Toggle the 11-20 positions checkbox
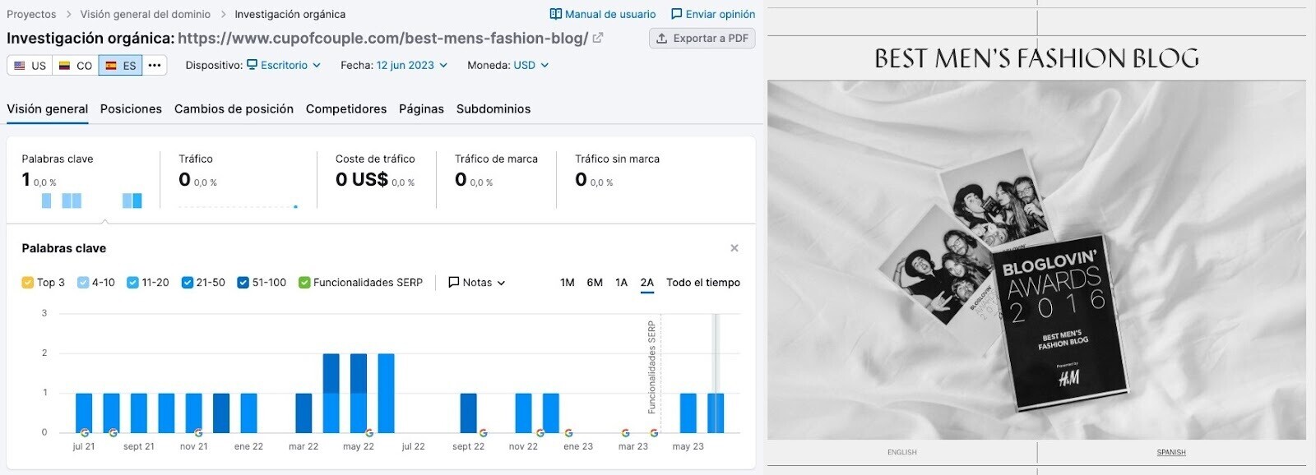The width and height of the screenshot is (1316, 475). [132, 283]
